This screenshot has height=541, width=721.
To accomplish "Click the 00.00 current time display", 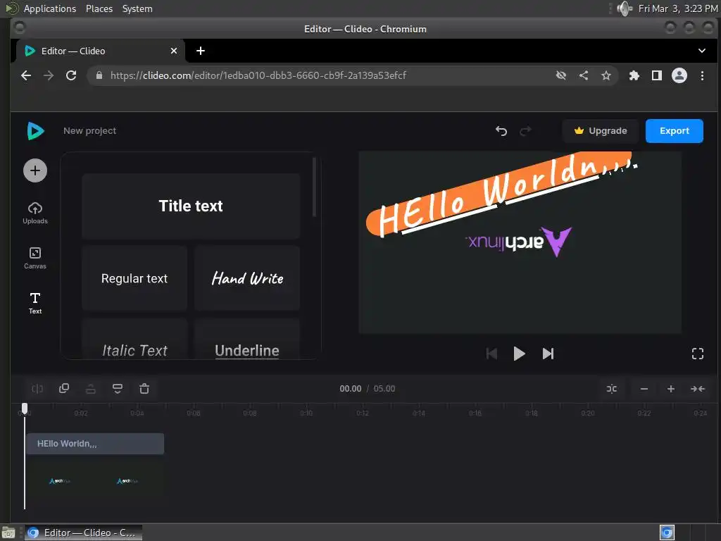I will [x=351, y=389].
